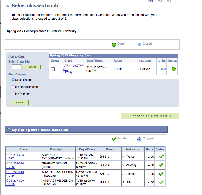Click Proceed To Step 2 Of 3

click(x=150, y=116)
